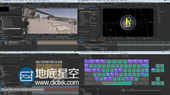The width and height of the screenshot is (170, 95).
Task: Select the Selection arrow tool in top-left toolbar
Action: [1, 3]
